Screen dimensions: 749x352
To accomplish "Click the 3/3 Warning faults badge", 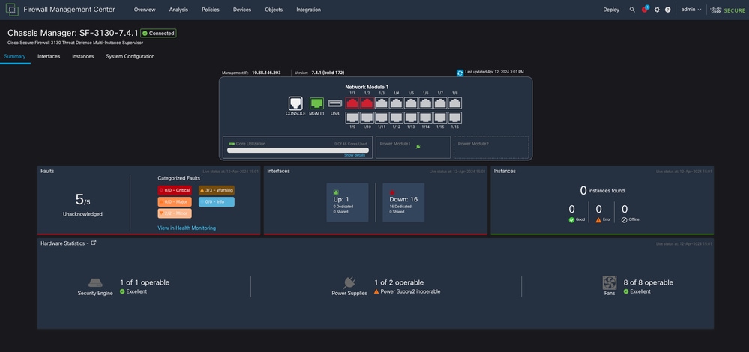I will tap(217, 190).
